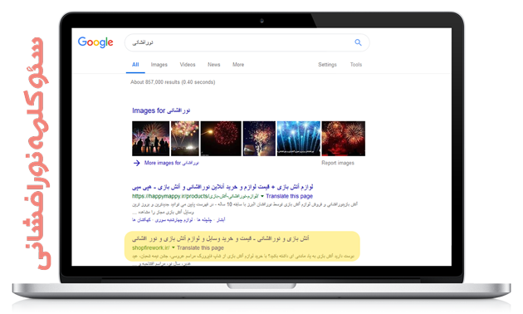Open the More search options menu
The height and width of the screenshot is (314, 523).
point(238,65)
